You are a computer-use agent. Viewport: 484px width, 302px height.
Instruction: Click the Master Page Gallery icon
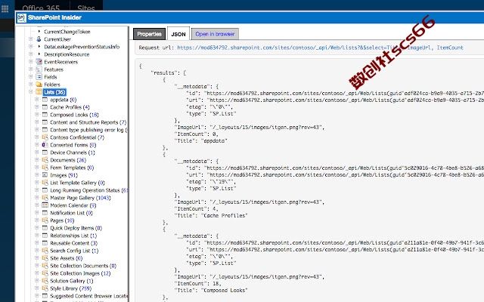click(45, 198)
